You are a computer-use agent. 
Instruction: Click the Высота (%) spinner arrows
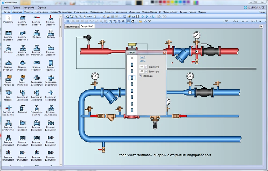pyautogui.click(x=146, y=72)
